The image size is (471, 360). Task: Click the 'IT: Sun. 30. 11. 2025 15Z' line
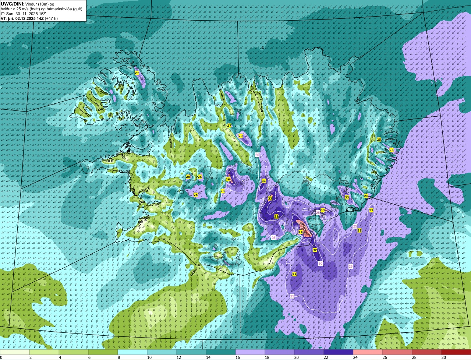click(24, 13)
